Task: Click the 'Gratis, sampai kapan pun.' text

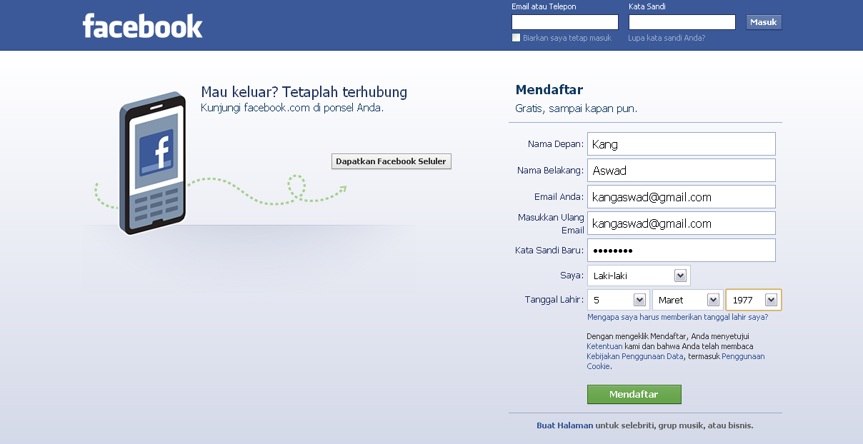Action: [x=576, y=109]
